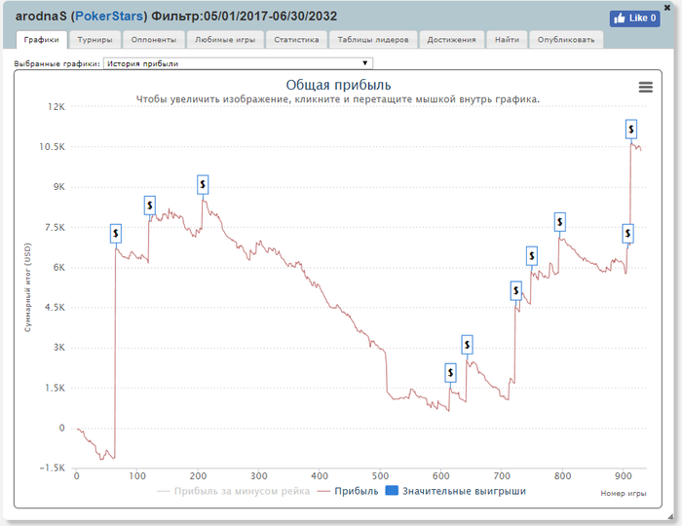Select the Найти tab
The height and width of the screenshot is (526, 682).
(508, 40)
